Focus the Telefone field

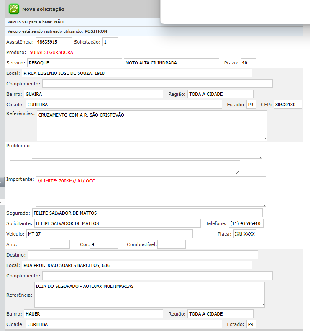tap(246, 223)
